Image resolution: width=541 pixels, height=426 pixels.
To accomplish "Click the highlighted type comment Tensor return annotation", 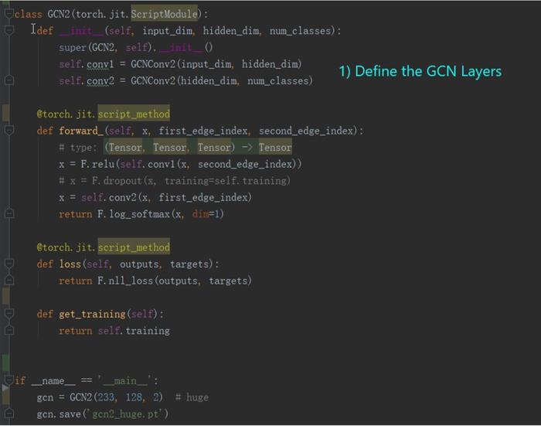I will [275, 148].
